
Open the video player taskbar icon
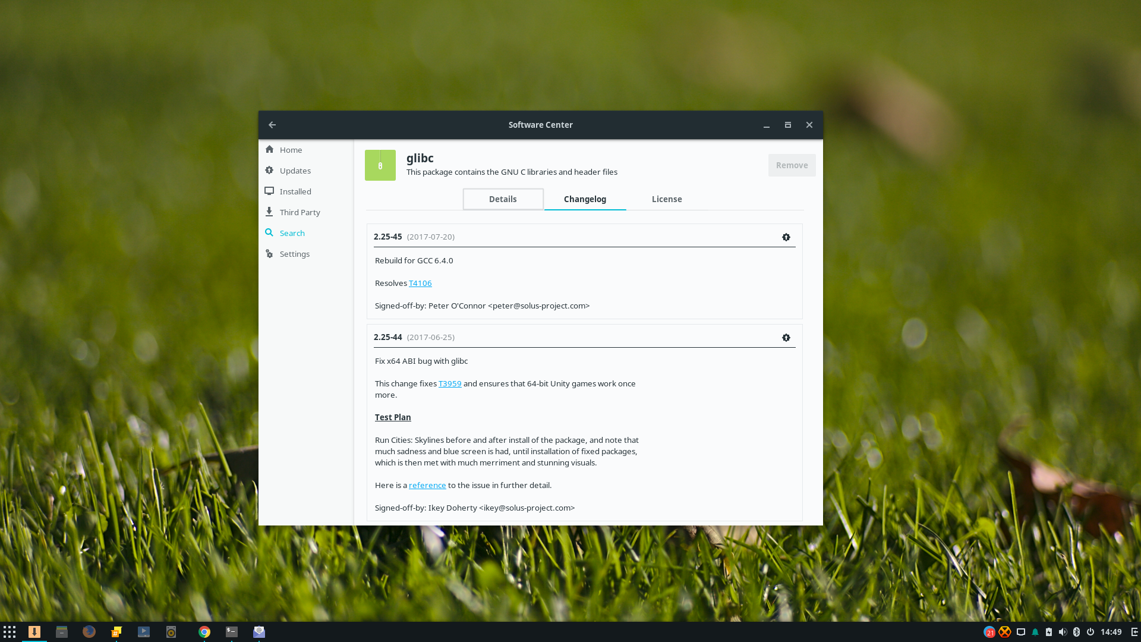tap(144, 632)
